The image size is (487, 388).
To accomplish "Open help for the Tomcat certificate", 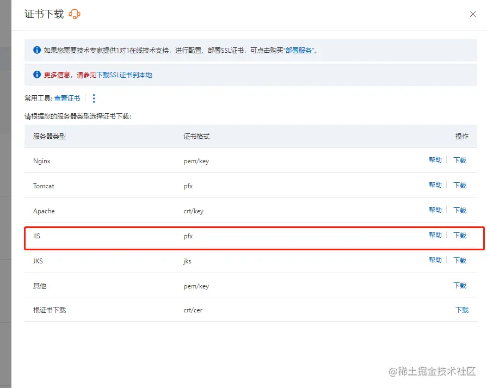I will click(435, 185).
